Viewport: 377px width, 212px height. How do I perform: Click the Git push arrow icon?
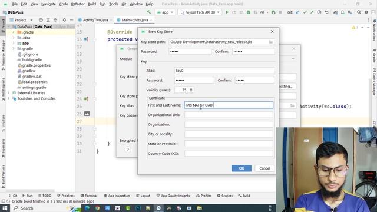[312, 12]
